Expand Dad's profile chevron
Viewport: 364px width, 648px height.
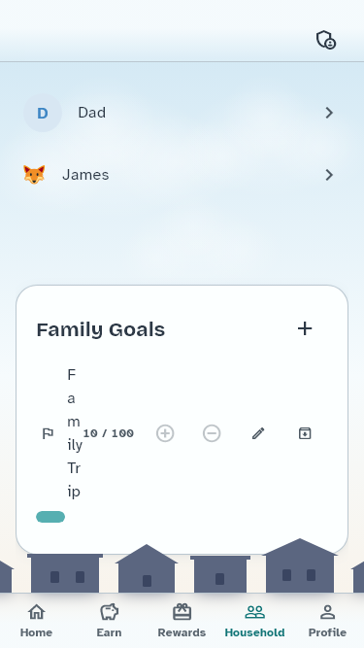329,113
